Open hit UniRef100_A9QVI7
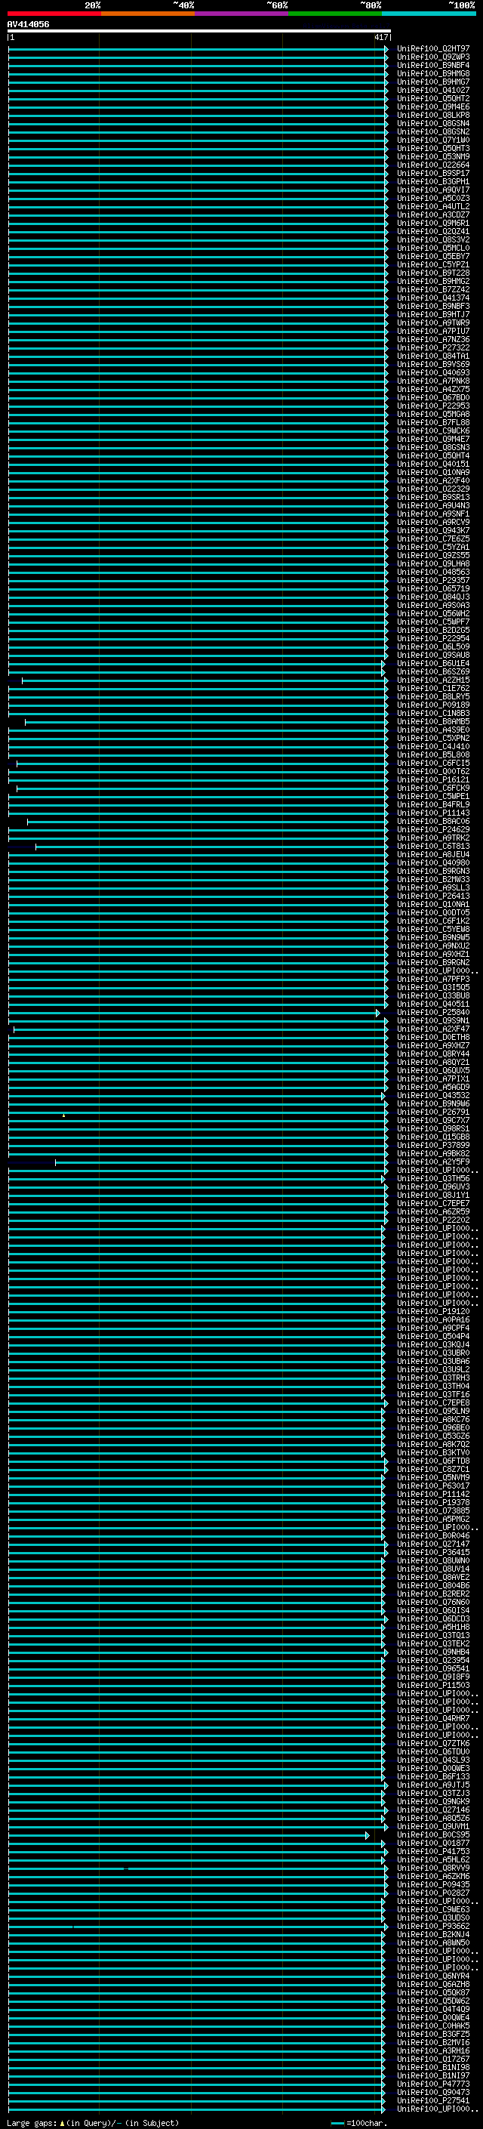 point(432,190)
